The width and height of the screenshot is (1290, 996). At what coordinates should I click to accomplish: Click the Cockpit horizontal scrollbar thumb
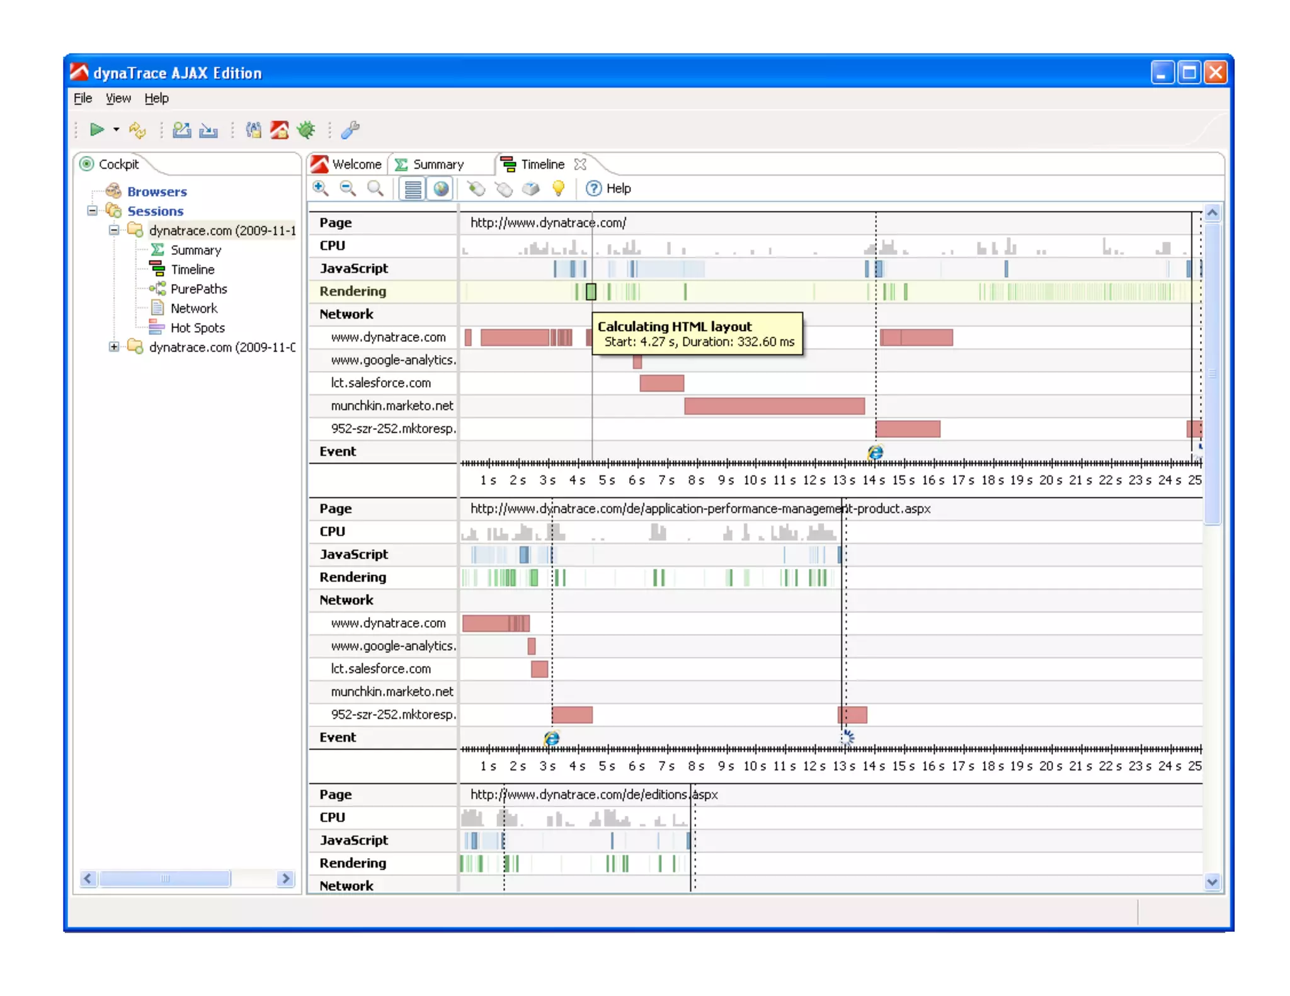coord(165,878)
